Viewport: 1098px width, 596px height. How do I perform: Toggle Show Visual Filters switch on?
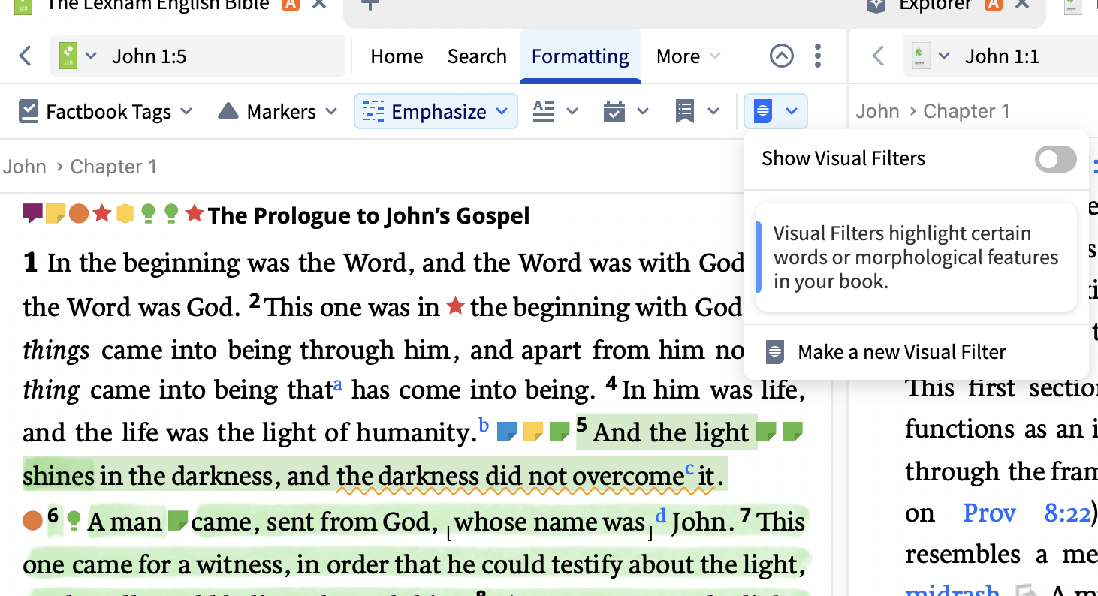1056,159
